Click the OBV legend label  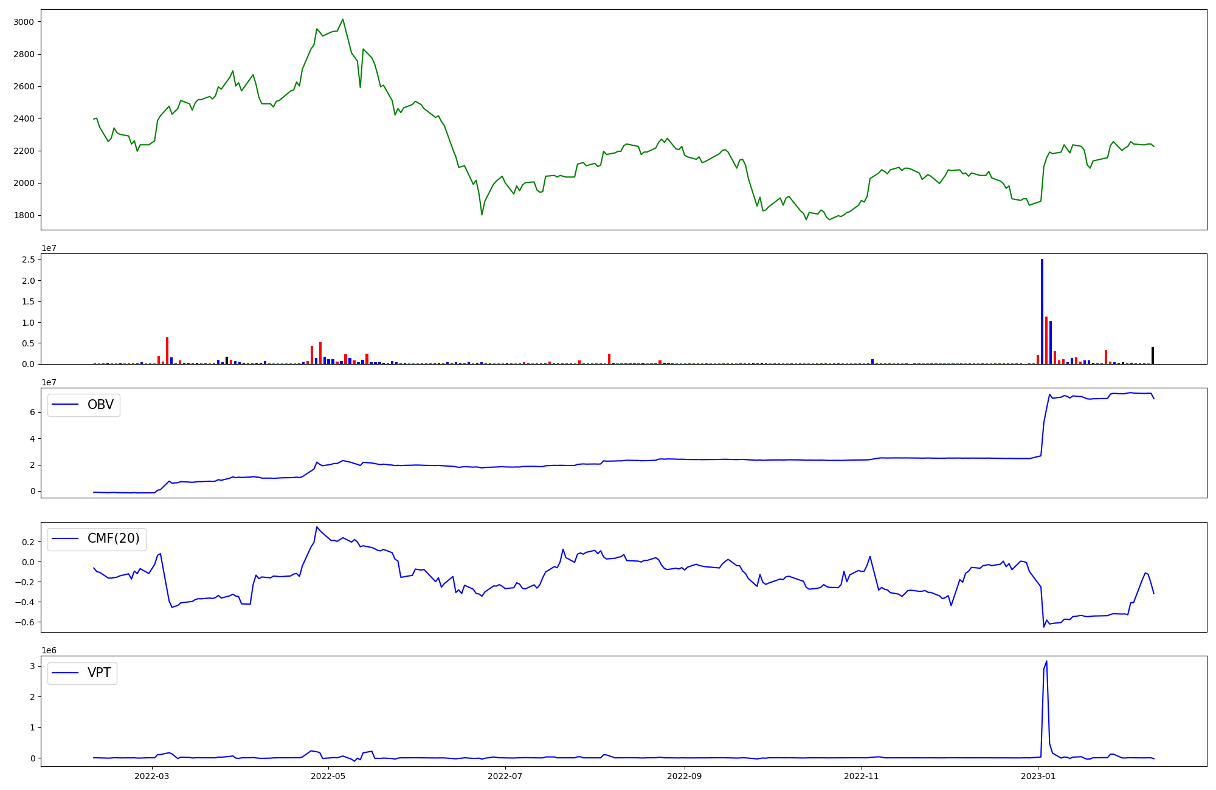click(x=100, y=405)
